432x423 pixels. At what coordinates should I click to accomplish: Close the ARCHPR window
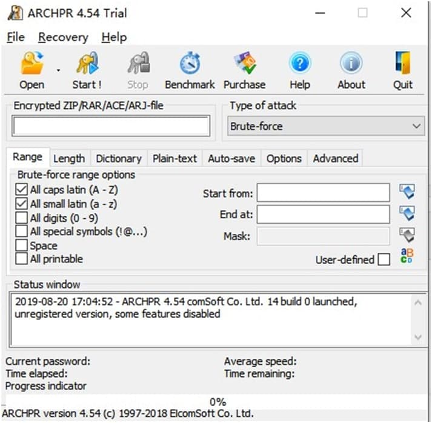tap(406, 13)
